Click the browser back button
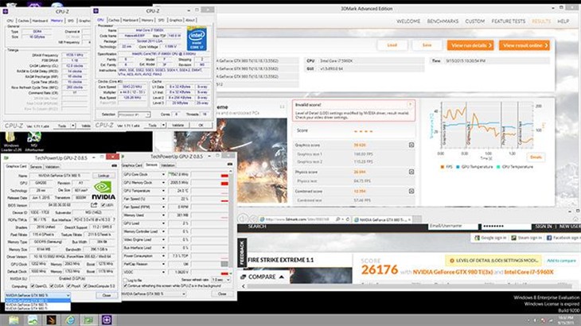Image resolution: width=581 pixels, height=326 pixels. coord(242,219)
